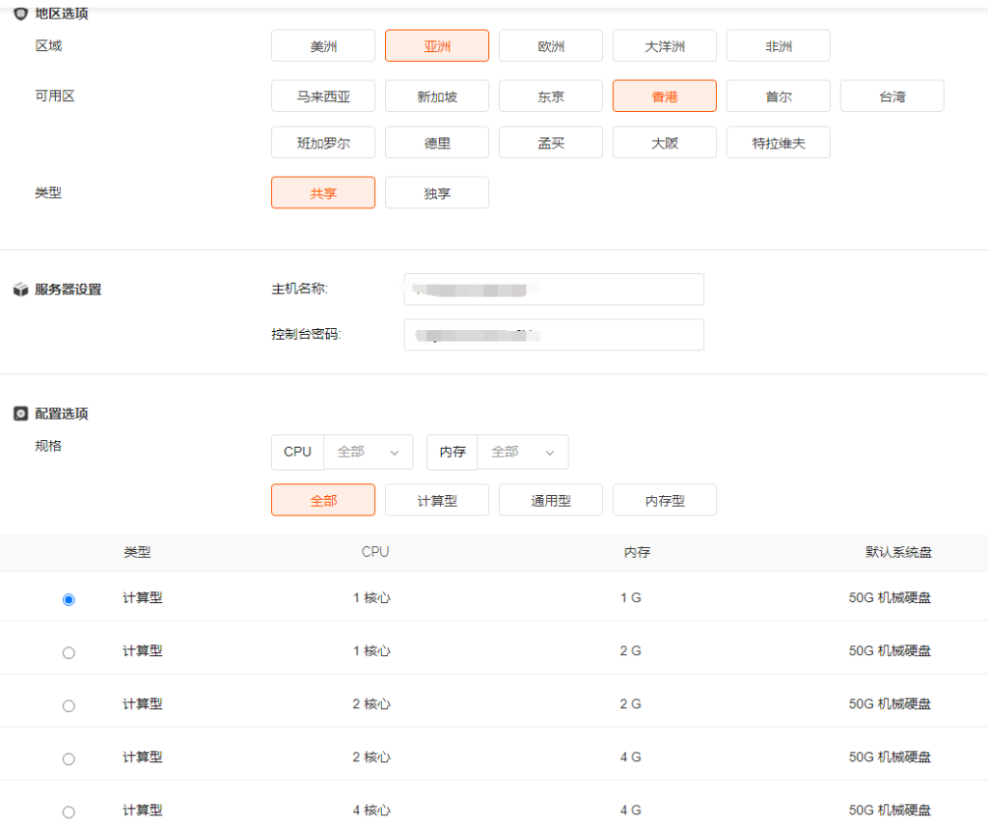The image size is (988, 827).
Task: Focus the 控制台密码 input field
Action: point(554,335)
